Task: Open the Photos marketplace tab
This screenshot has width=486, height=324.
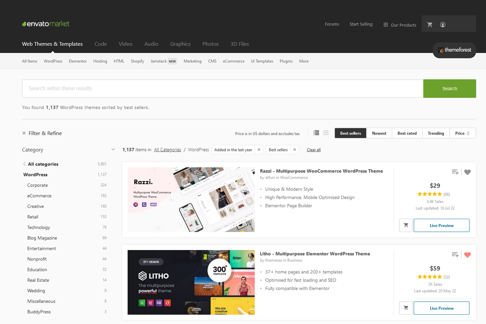Action: (211, 44)
